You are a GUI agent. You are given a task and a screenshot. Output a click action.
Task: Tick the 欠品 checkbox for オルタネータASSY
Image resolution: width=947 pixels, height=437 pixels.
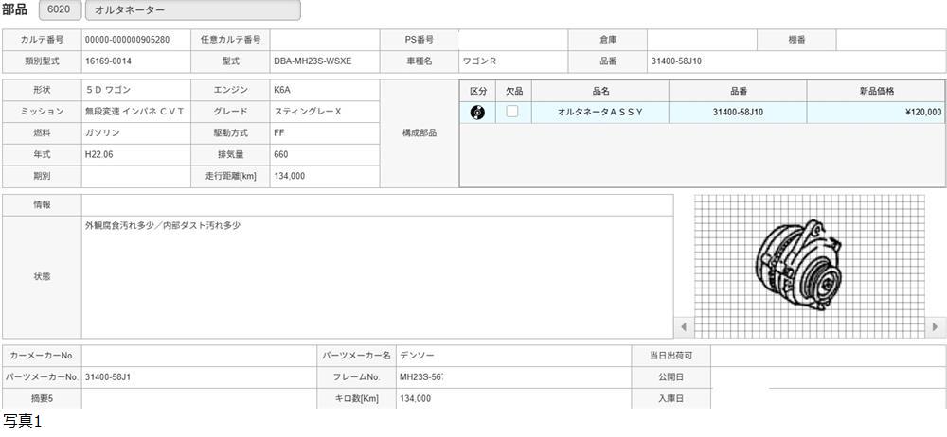(x=512, y=112)
